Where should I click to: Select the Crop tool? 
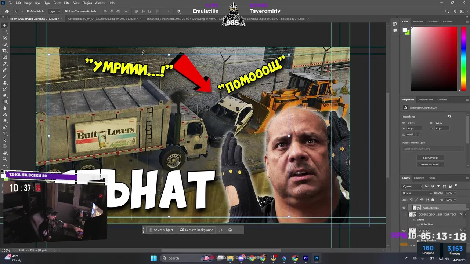(x=5, y=51)
